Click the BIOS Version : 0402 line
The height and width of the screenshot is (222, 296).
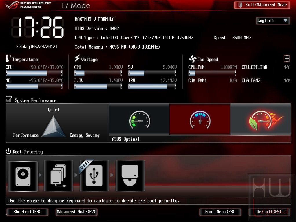point(97,28)
